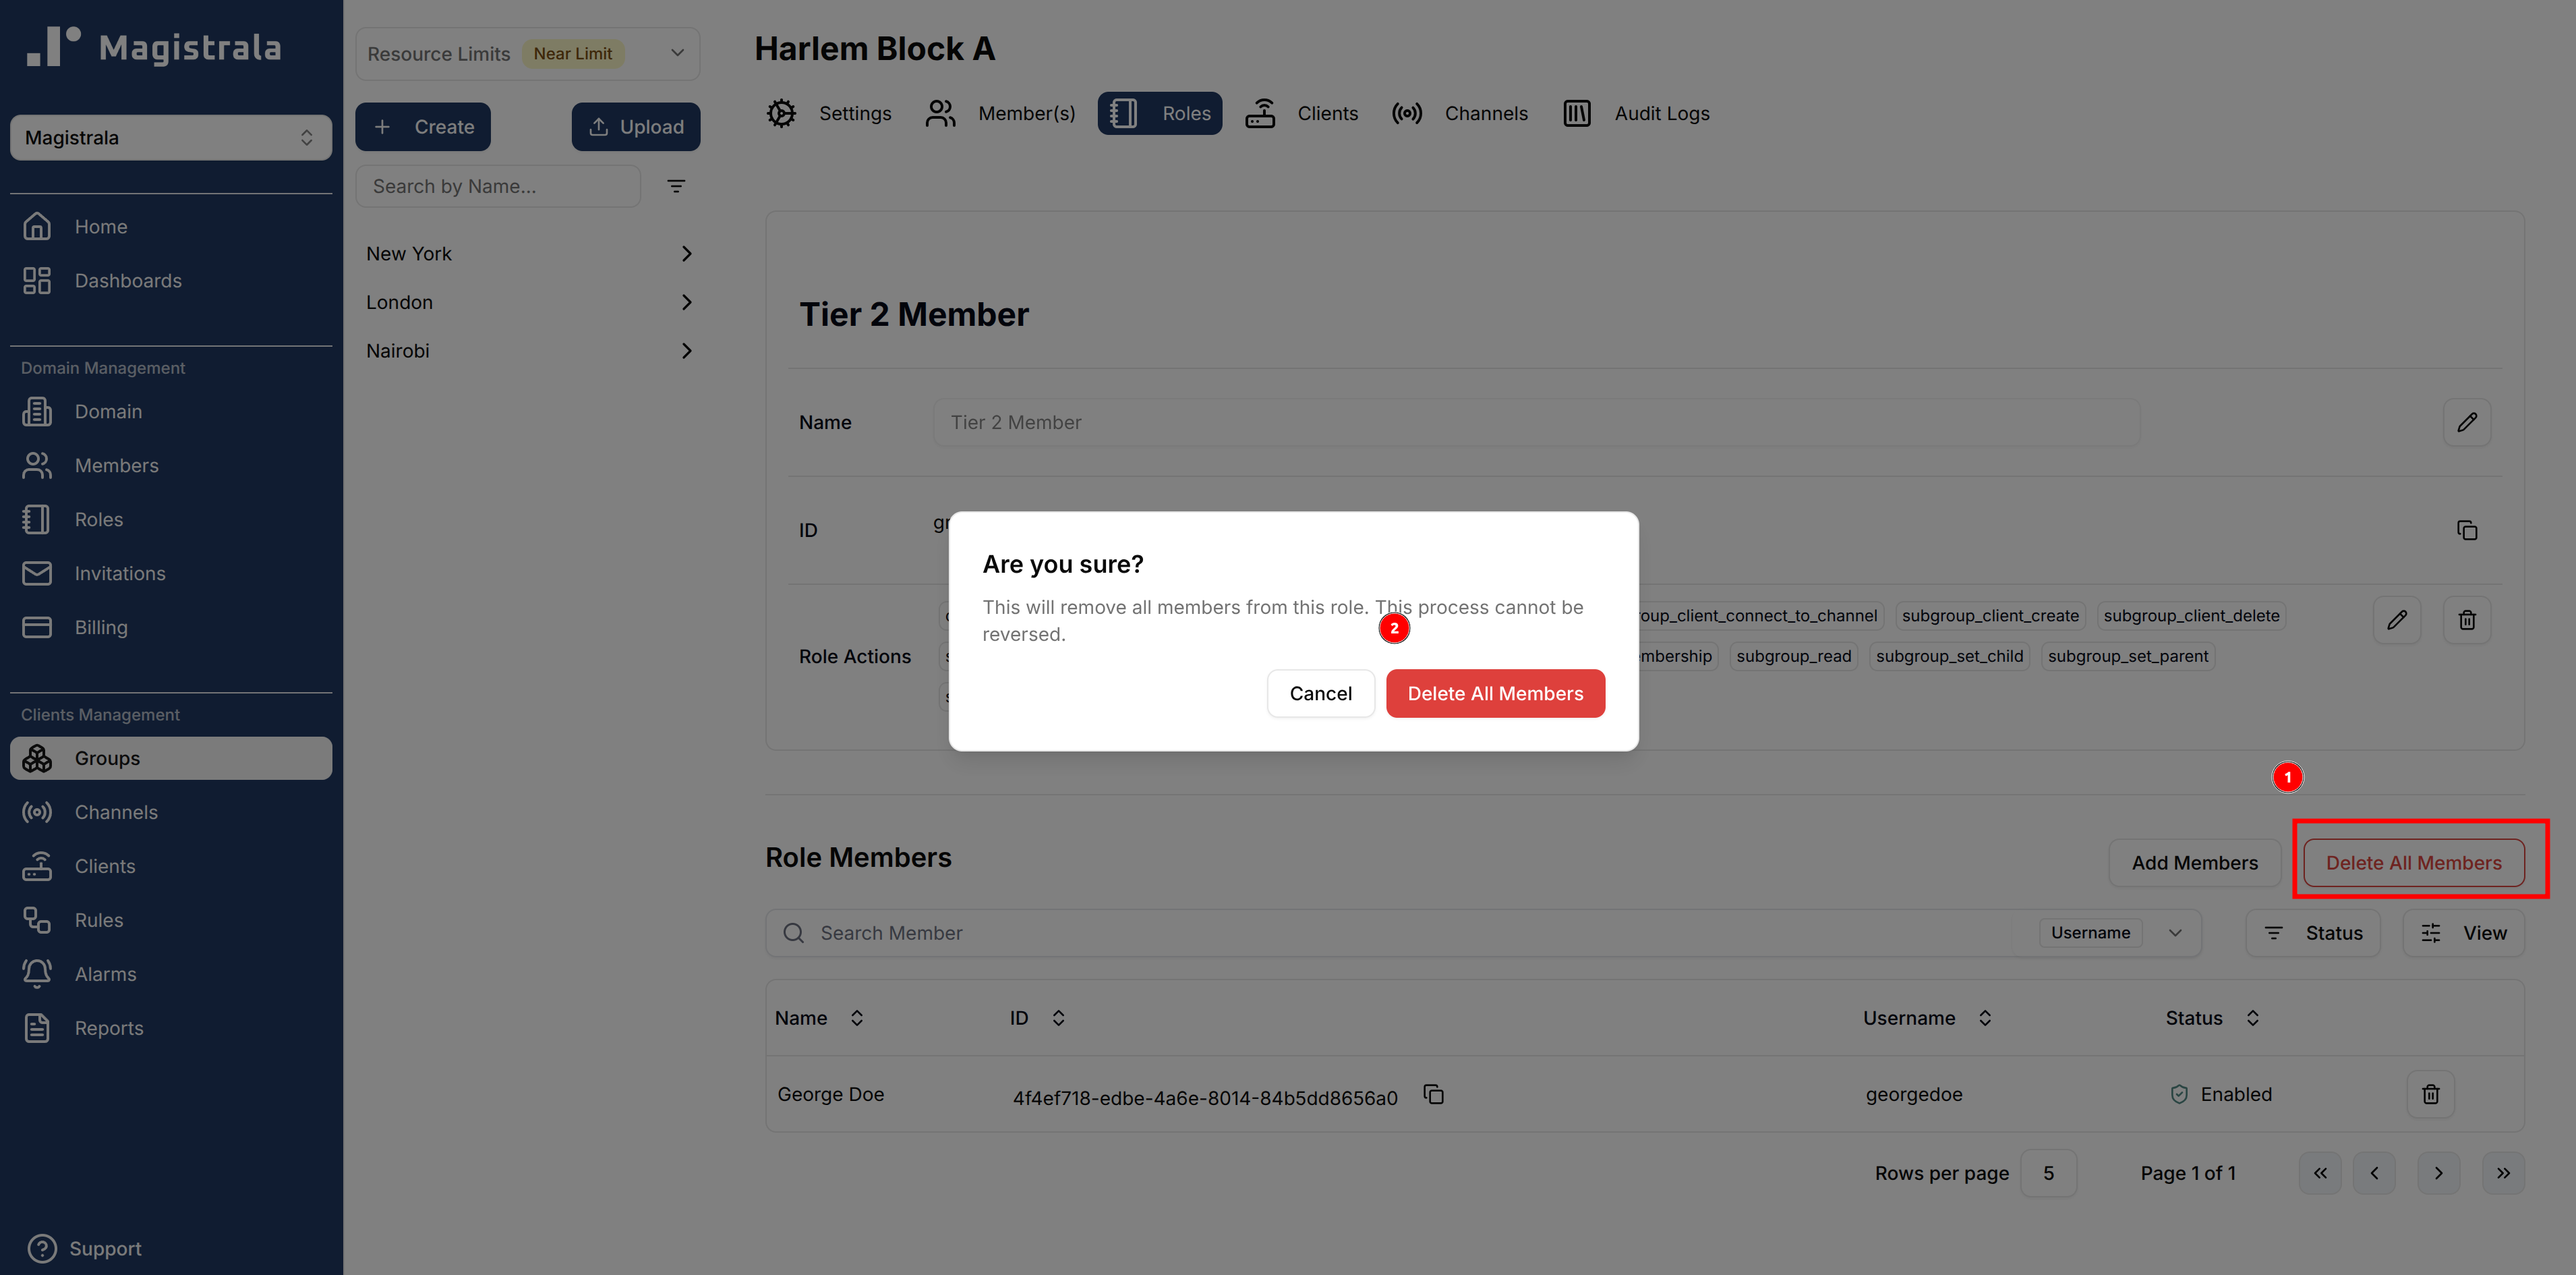Toggle sorting on the Username column
This screenshot has height=1275, width=2576.
coord(1984,1018)
